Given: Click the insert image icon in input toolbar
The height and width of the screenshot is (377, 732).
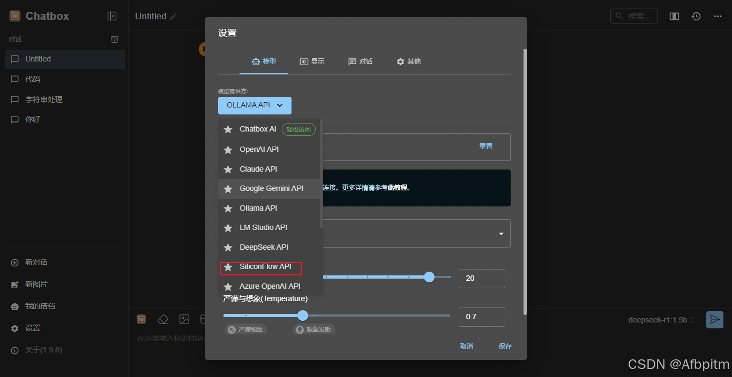Looking at the screenshot, I should coord(184,319).
